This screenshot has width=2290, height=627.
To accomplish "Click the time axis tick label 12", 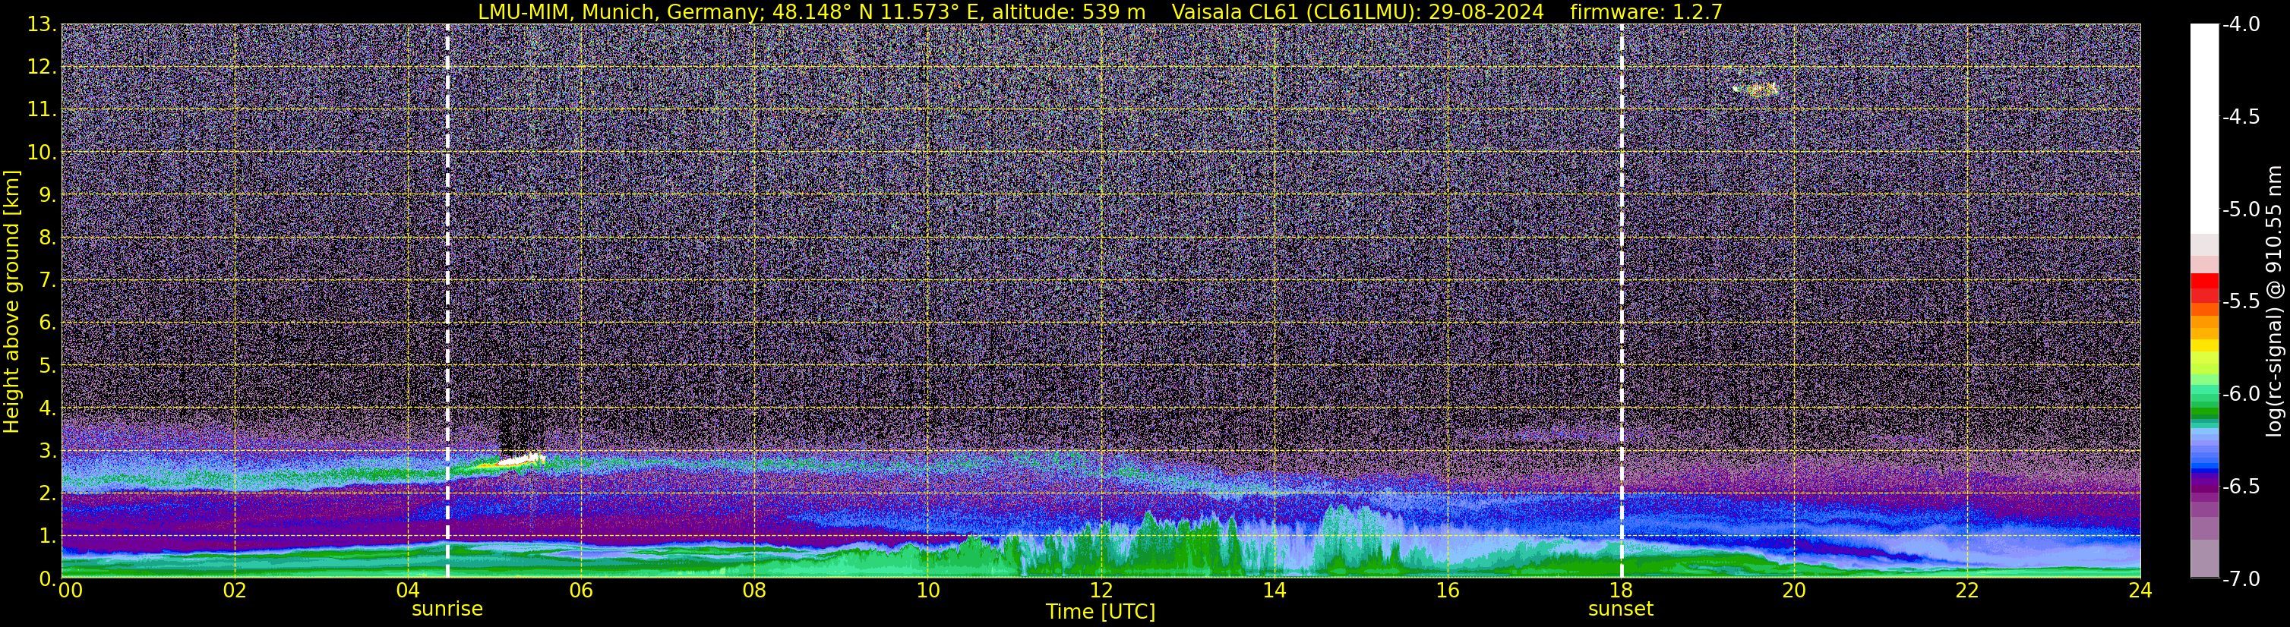I will tap(1101, 591).
